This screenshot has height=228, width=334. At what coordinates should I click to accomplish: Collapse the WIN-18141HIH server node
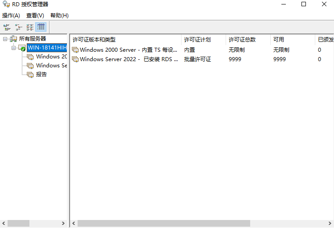point(13,48)
